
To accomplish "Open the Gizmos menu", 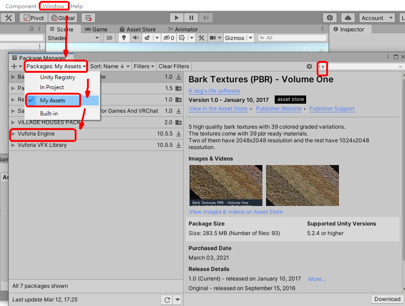I will pos(235,38).
